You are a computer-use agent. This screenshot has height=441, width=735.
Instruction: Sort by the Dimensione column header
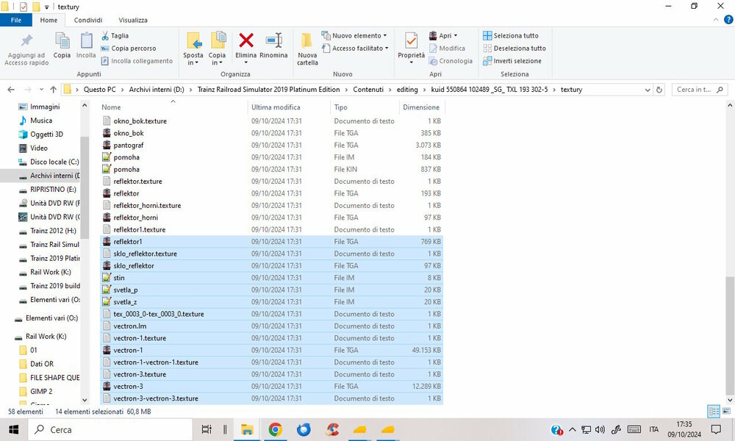(421, 107)
